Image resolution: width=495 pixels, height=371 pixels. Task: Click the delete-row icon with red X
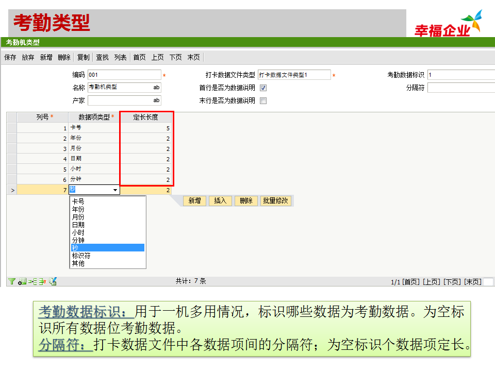click(x=42, y=281)
